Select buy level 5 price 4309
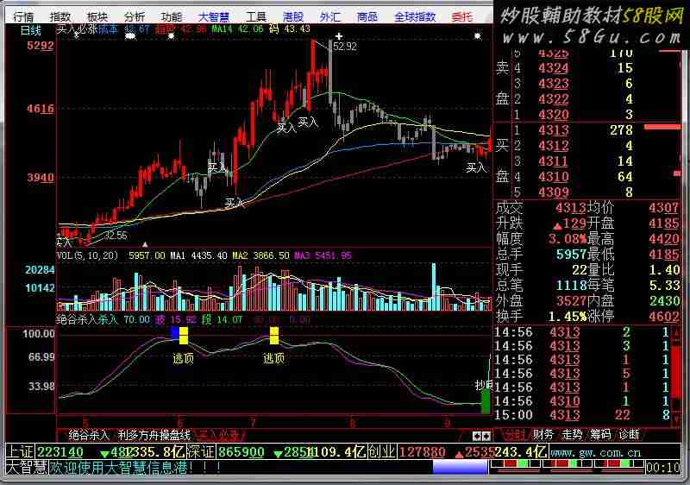 (x=553, y=192)
